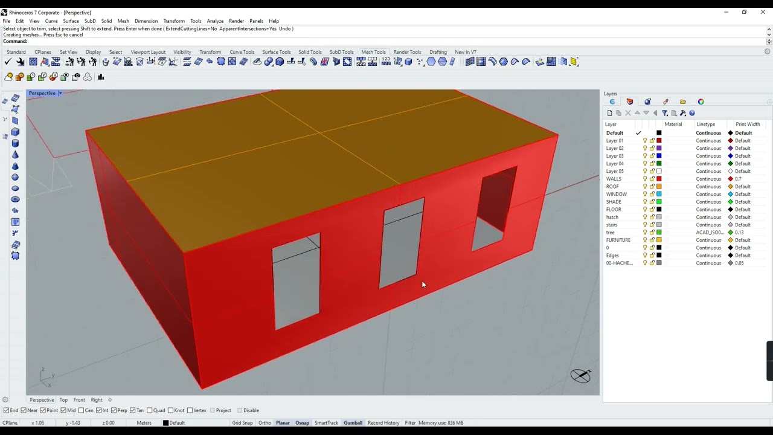Viewport: 773px width, 435px height.
Task: Open layer tools hammer icon
Action: tap(683, 113)
